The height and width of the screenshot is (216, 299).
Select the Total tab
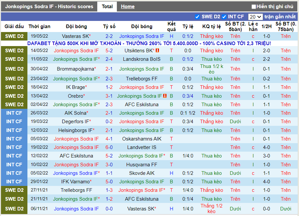(x=107, y=7)
